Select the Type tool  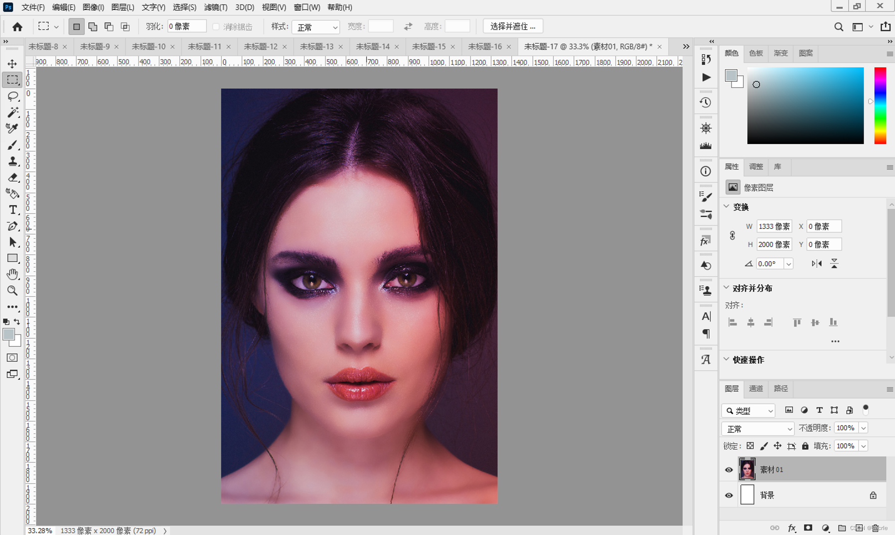pos(12,210)
